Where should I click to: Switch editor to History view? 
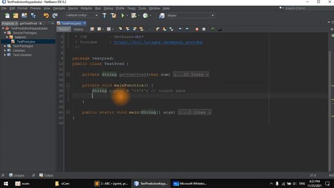(x=79, y=29)
